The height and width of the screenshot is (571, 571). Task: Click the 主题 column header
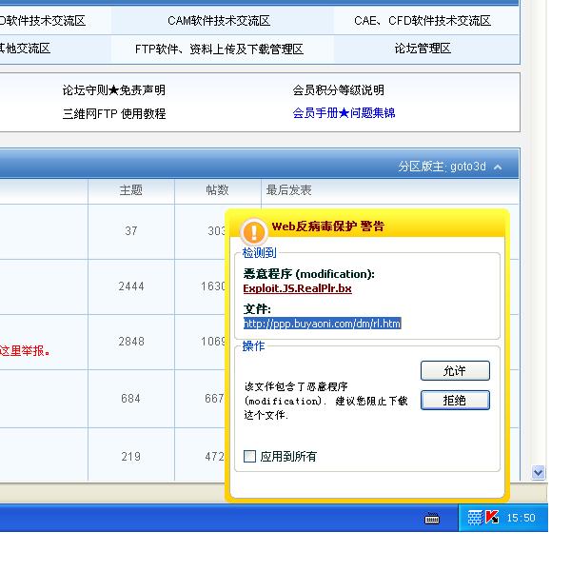pos(131,190)
